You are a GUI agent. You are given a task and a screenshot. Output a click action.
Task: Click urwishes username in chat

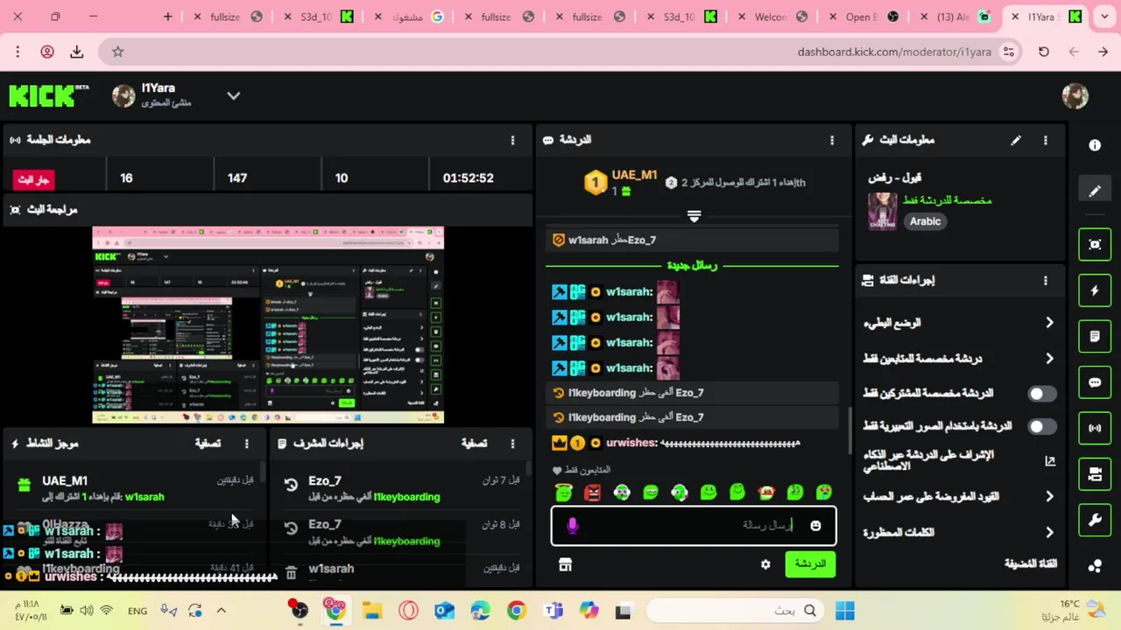(631, 444)
